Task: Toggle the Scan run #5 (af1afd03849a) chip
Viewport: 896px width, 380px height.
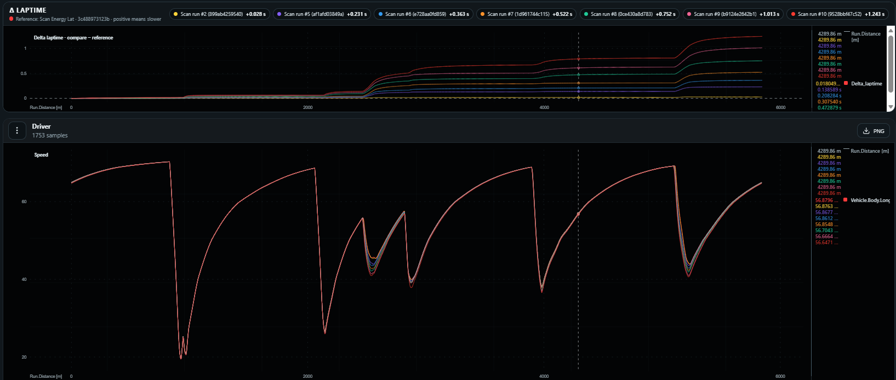Action: point(321,14)
